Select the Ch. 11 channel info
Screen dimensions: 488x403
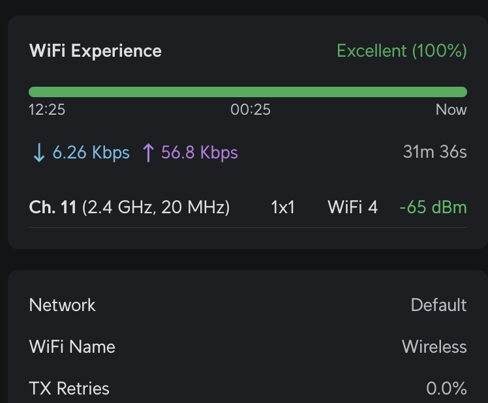pos(129,207)
